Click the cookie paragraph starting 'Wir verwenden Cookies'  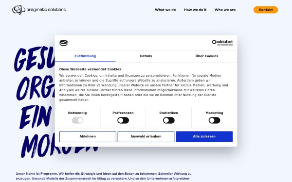[144, 88]
